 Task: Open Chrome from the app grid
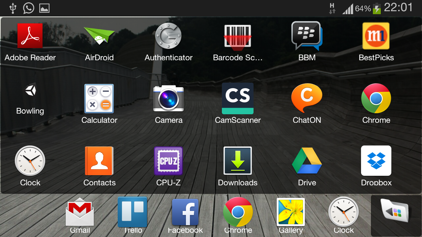click(x=376, y=98)
